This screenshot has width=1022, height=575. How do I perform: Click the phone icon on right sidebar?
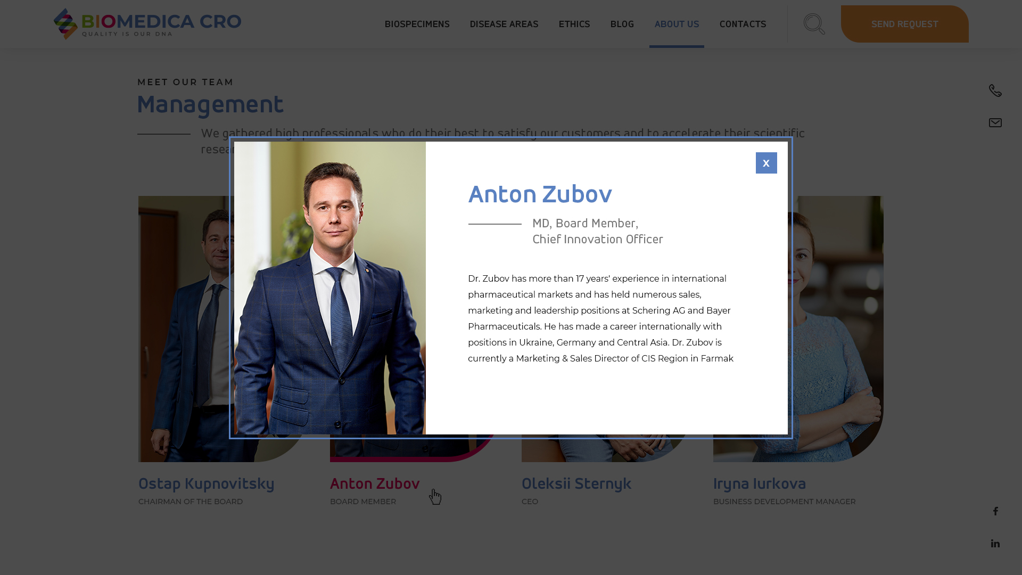[x=995, y=91]
